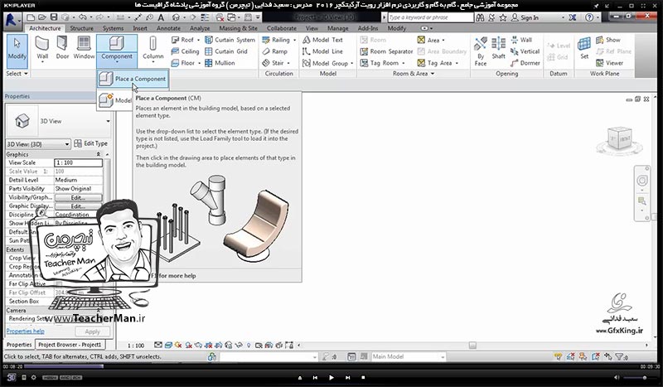Open the Roof tool dropdown arrow
Viewport: 663px width, 387px height.
[x=198, y=40]
